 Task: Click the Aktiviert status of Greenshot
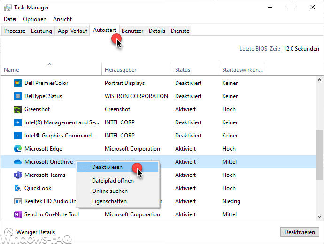(x=185, y=109)
